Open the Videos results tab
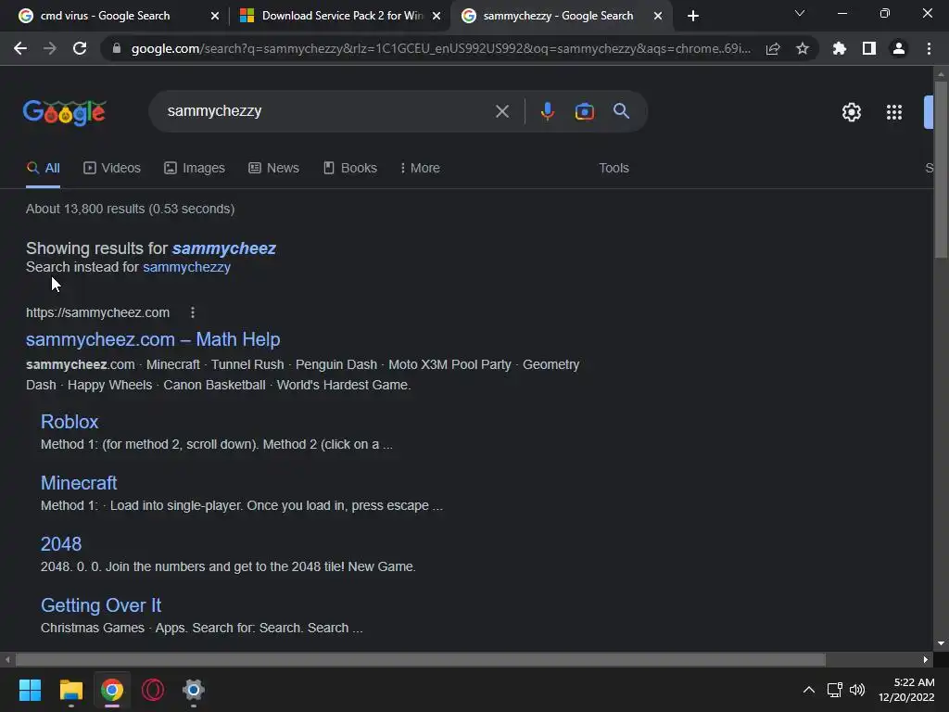 112,168
